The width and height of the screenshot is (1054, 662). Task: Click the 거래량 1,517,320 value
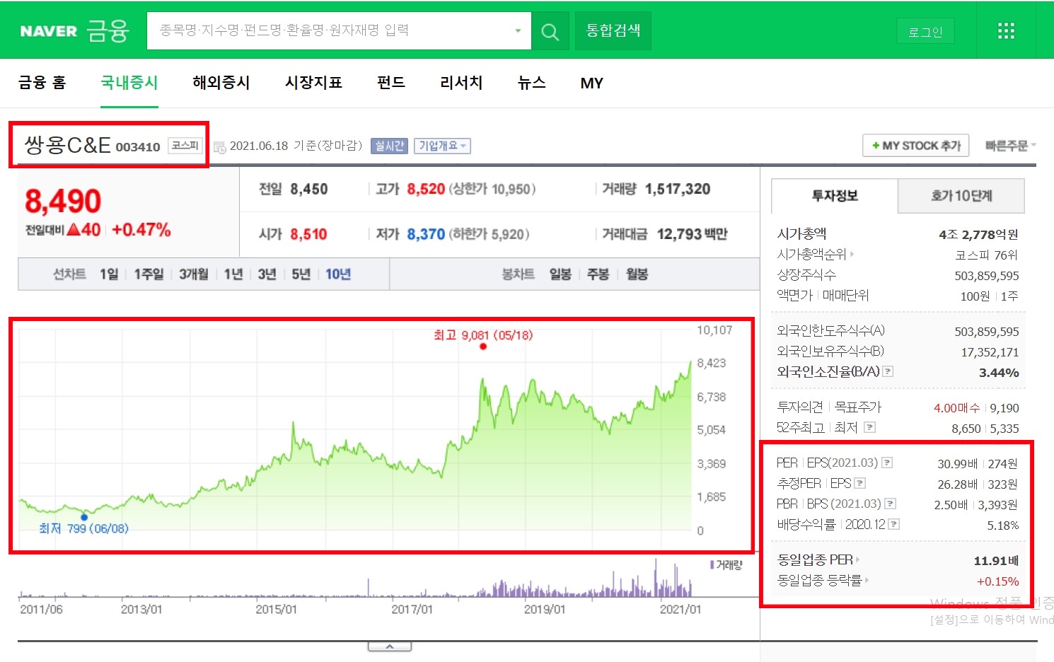pos(678,189)
